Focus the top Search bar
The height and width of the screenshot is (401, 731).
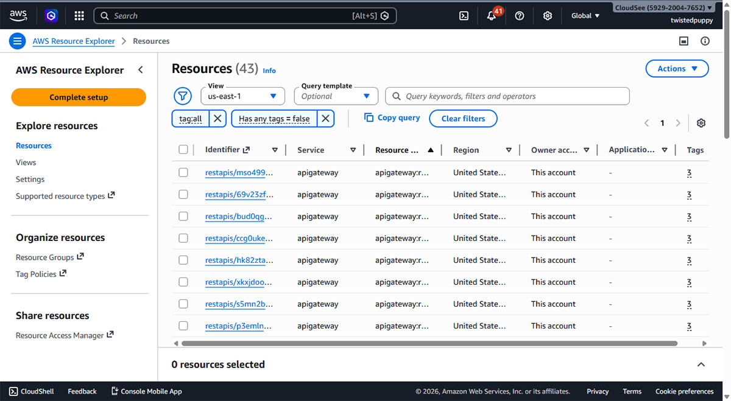(x=245, y=16)
